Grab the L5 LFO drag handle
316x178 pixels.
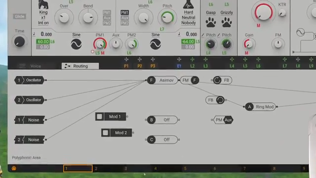coord(245,59)
